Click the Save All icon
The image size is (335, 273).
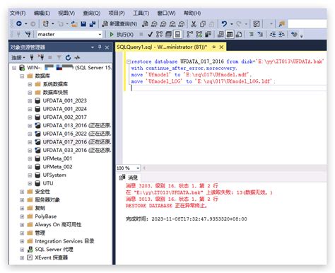coord(93,23)
